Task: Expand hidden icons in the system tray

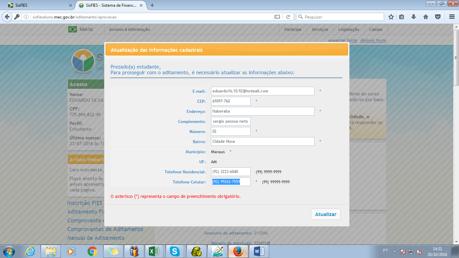Action: 395,251
